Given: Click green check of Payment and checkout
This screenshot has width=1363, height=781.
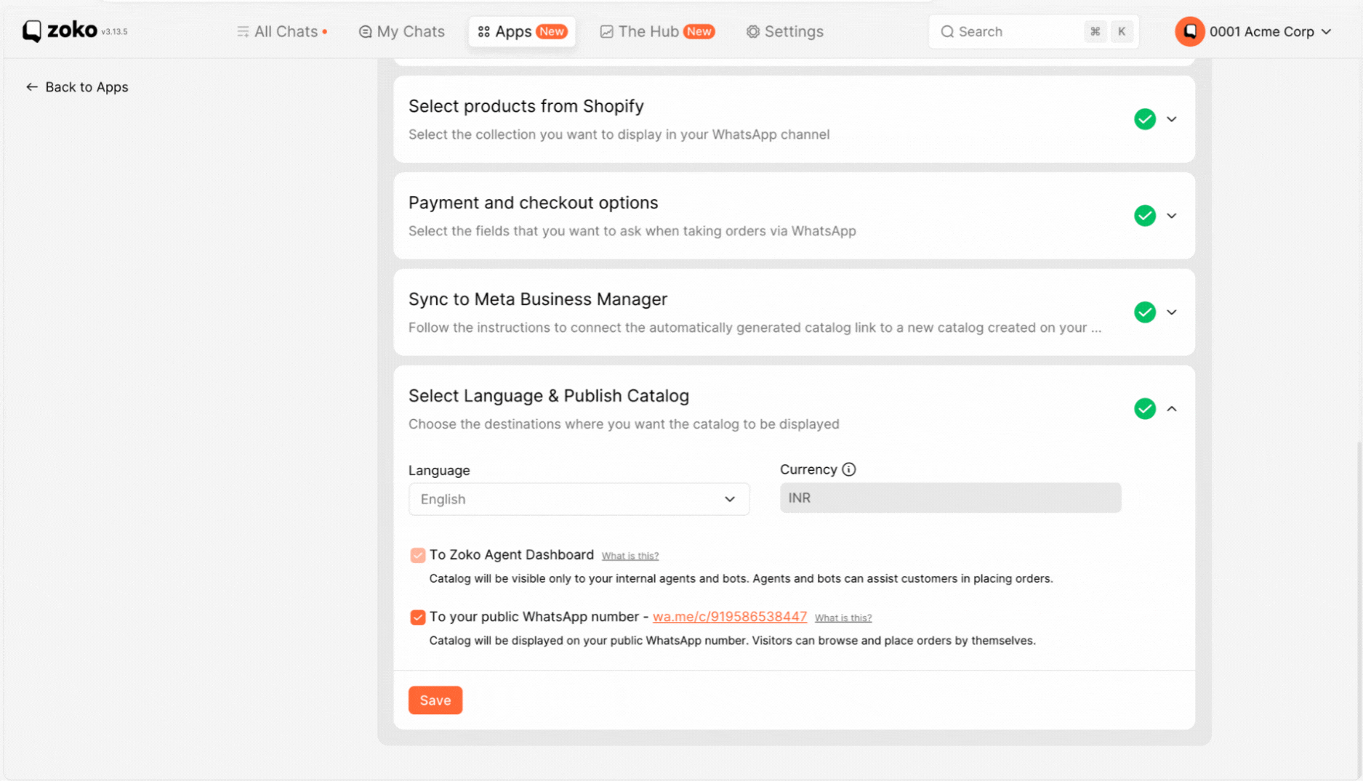Looking at the screenshot, I should (1145, 216).
